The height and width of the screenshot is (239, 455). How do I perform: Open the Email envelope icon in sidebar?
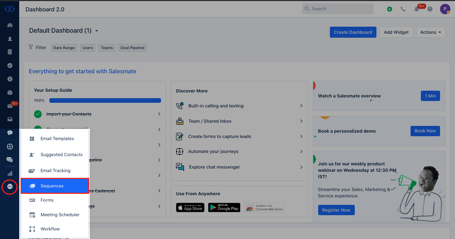tap(10, 106)
